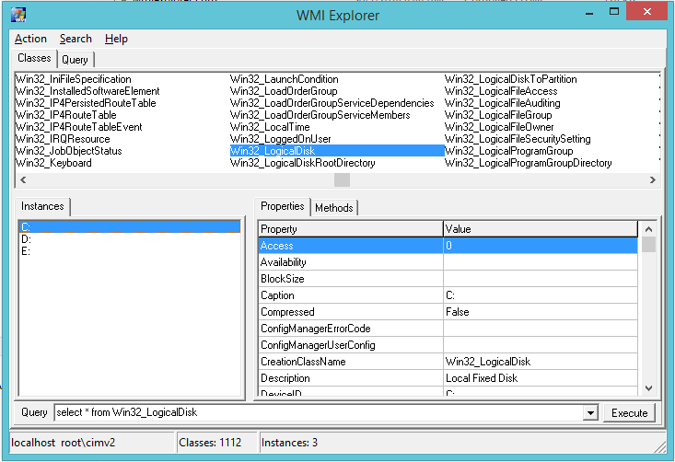
Task: Select the ConfigManagerUserConfig property row
Action: [448, 345]
